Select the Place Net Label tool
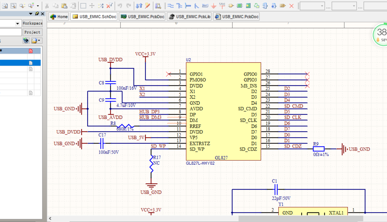 click(x=205, y=5)
